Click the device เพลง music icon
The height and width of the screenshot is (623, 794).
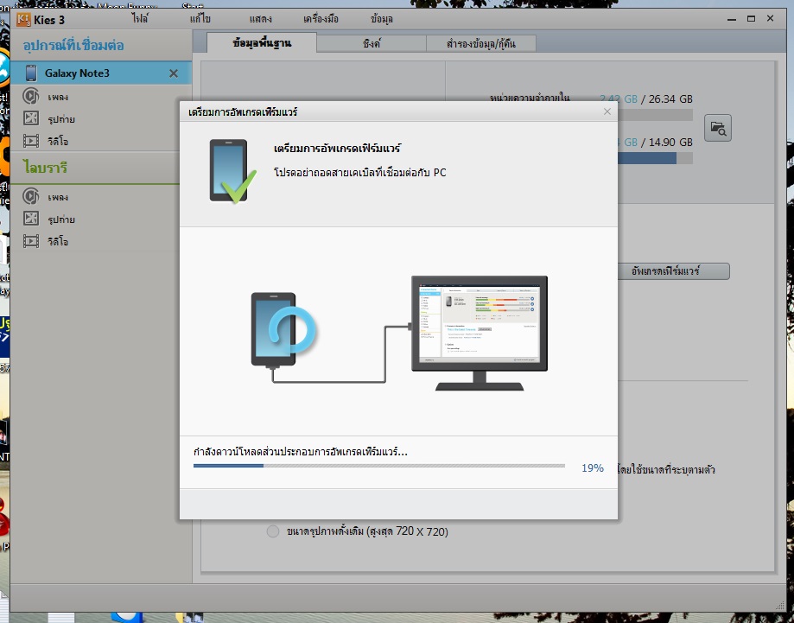[x=31, y=96]
